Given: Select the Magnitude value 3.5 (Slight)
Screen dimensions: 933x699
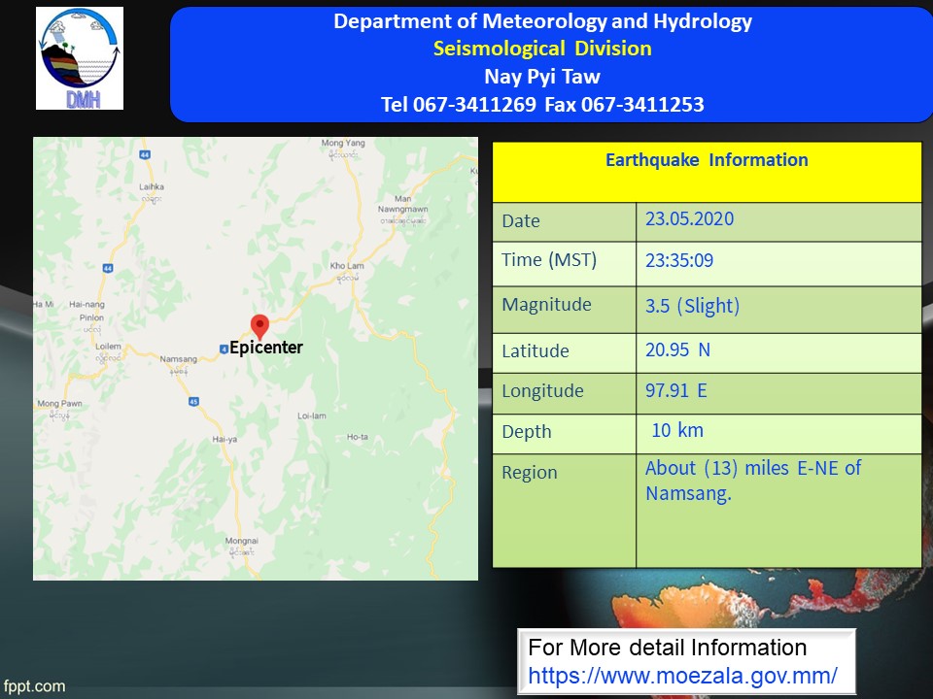Looking at the screenshot, I should click(x=692, y=306).
